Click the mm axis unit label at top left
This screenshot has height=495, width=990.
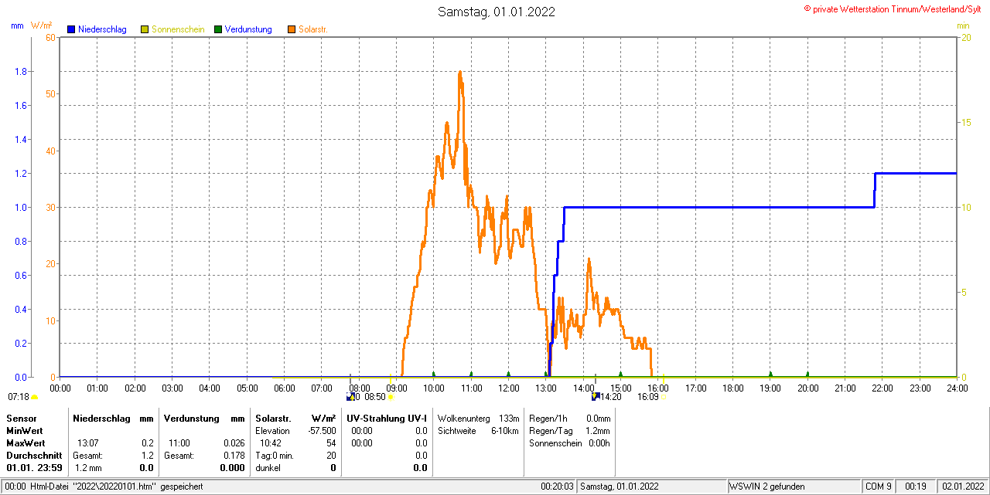pyautogui.click(x=17, y=25)
